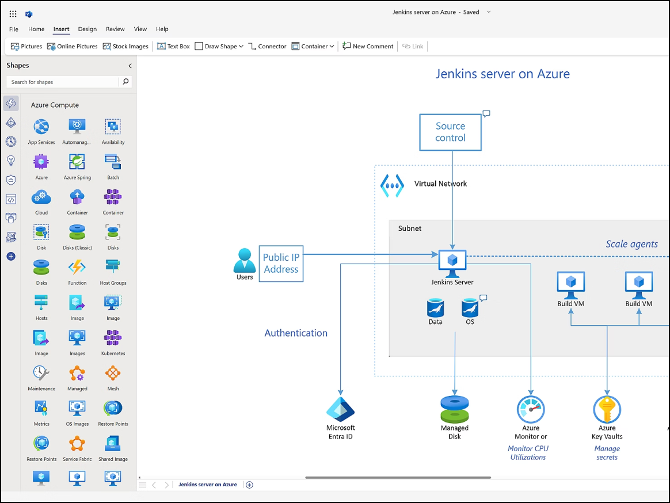Select the Batch shape

pyautogui.click(x=113, y=167)
